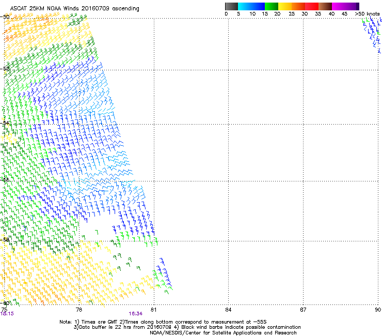Click the legend tick label '10'
Image resolution: width=382 pixels, height=336 pixels.
point(252,13)
